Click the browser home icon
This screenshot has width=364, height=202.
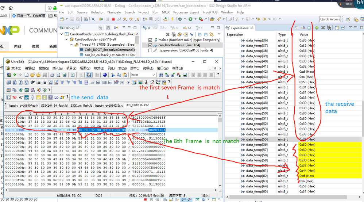coord(11,8)
